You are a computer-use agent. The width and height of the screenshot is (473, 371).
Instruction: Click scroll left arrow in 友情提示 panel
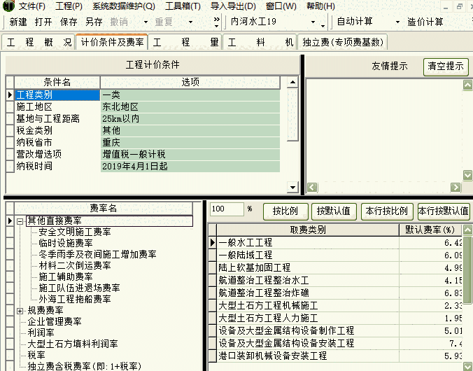pyautogui.click(x=312, y=188)
